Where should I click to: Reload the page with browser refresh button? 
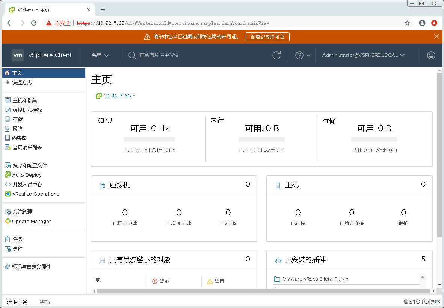(34, 23)
